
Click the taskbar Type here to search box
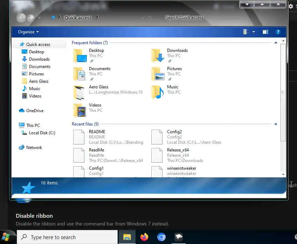pyautogui.click(x=67, y=237)
